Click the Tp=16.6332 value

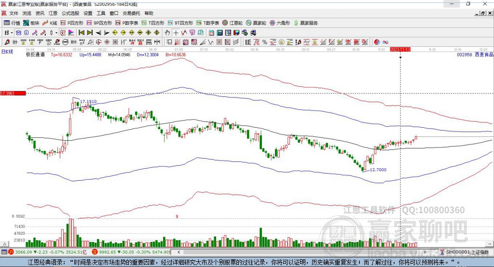coord(61,54)
